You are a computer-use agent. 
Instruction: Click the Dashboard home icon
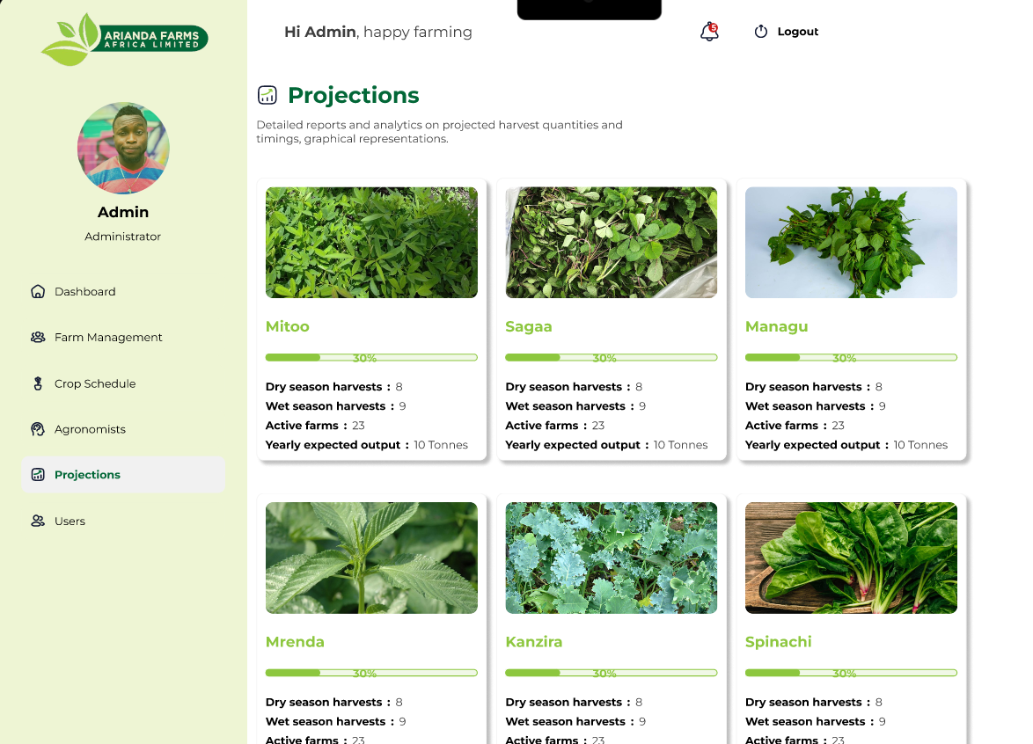click(38, 292)
